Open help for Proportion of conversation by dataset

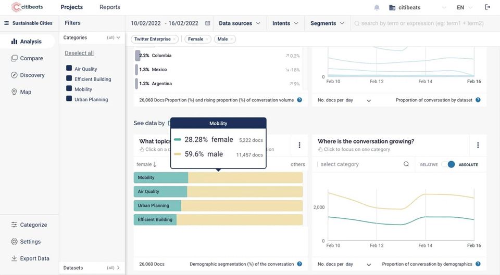478,100
